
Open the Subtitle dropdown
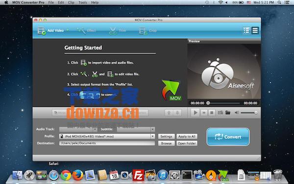(x=136, y=129)
